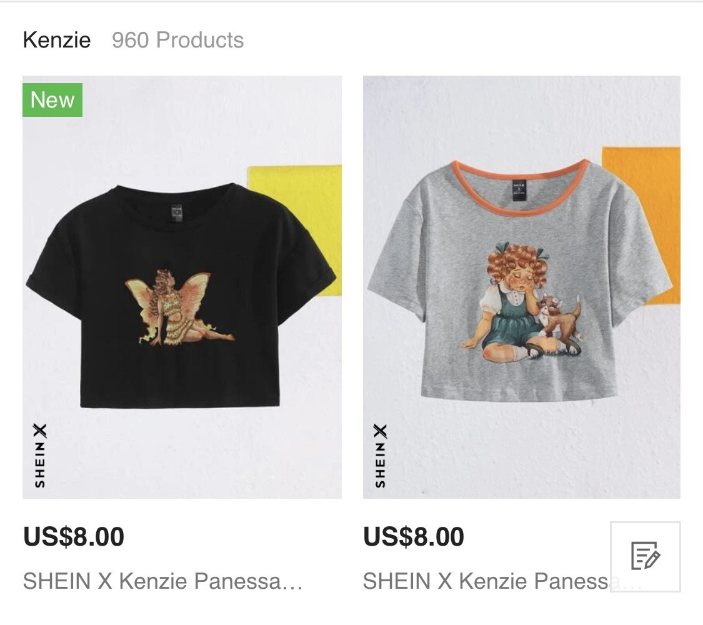Click the small dog in grey tee print
This screenshot has height=625, width=703.
(558, 321)
